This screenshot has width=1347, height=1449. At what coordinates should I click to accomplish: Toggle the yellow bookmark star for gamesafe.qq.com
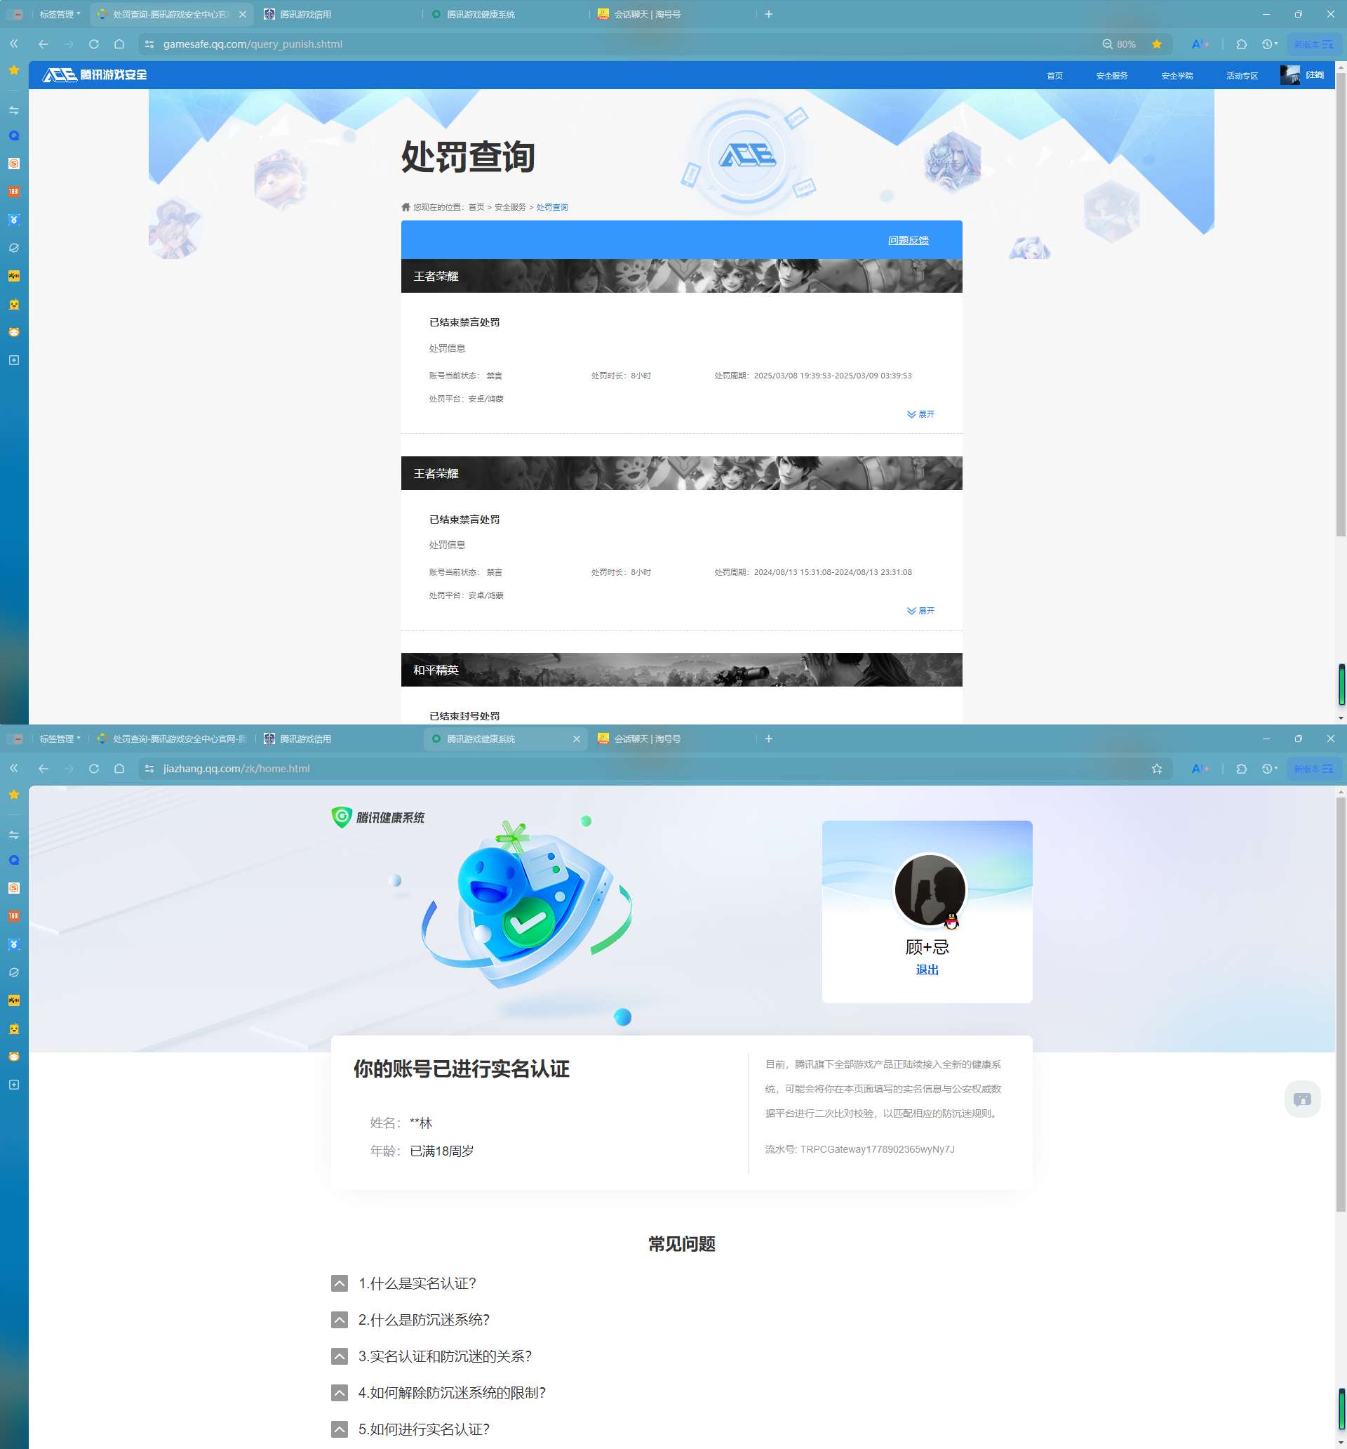click(x=1157, y=44)
